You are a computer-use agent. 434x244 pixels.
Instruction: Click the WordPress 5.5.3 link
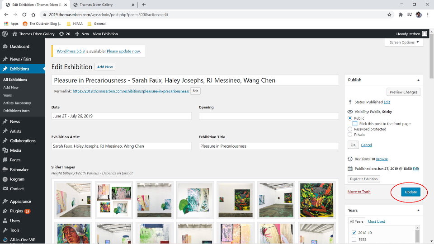(x=71, y=51)
